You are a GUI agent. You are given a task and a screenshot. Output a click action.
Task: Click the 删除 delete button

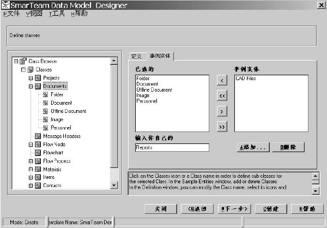coord(288,147)
